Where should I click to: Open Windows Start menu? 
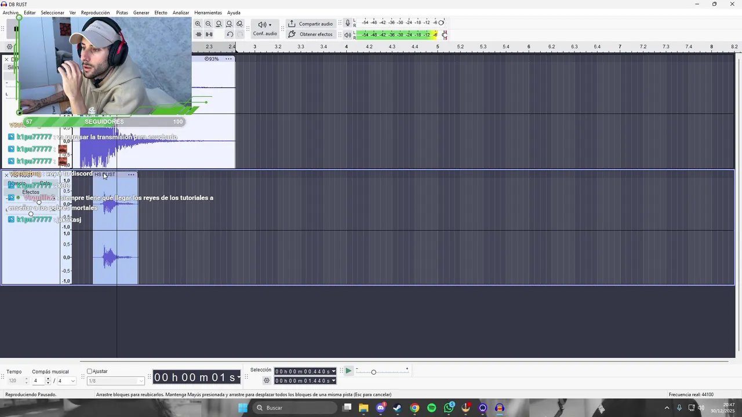point(243,408)
